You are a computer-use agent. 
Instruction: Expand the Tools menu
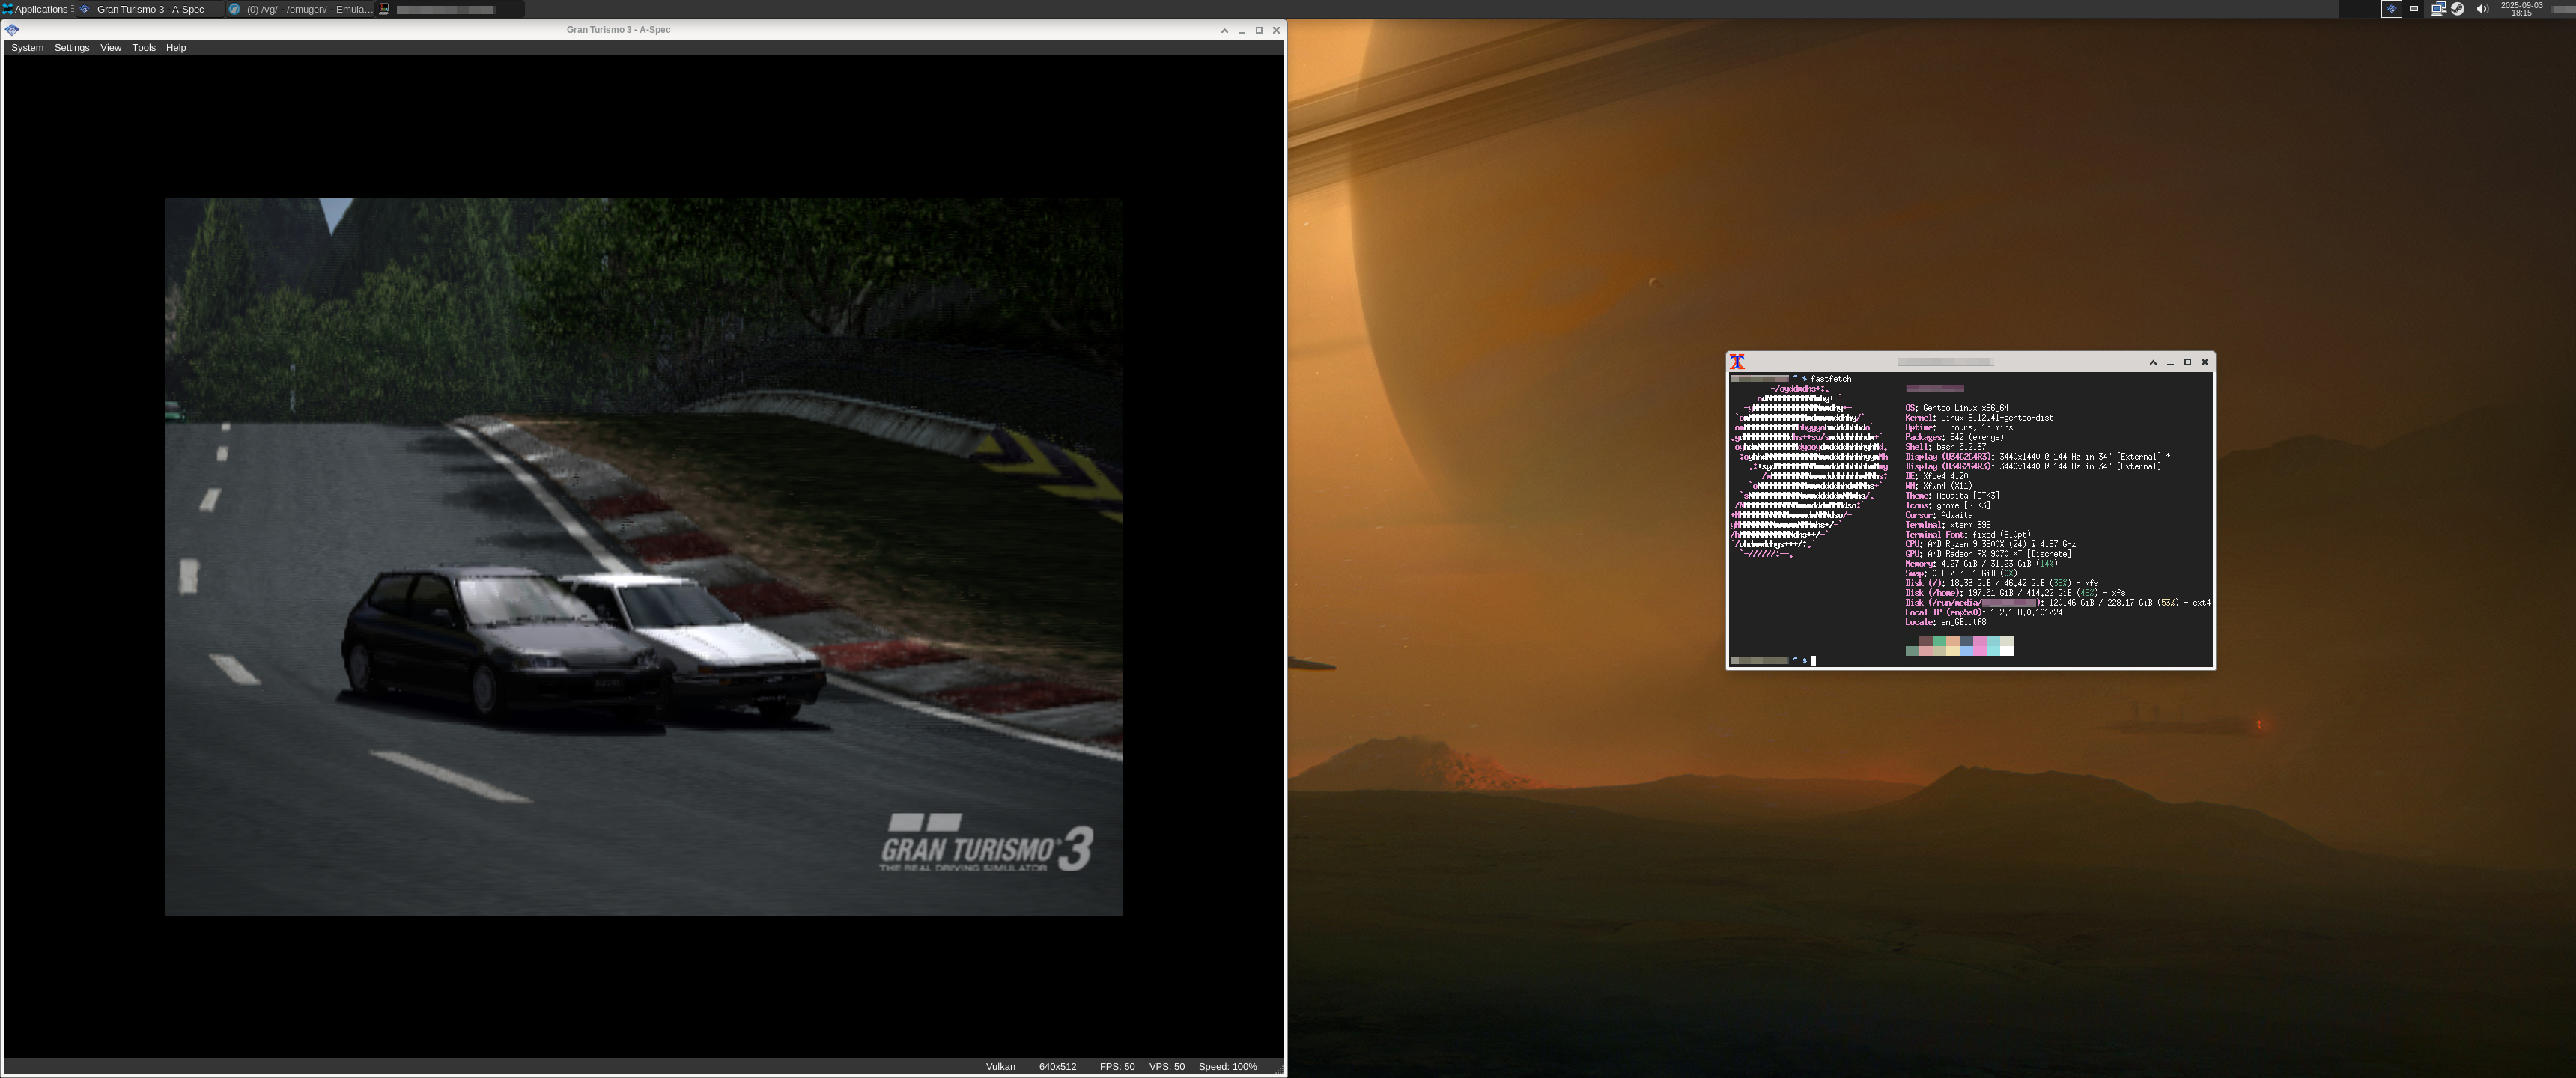pyautogui.click(x=143, y=48)
